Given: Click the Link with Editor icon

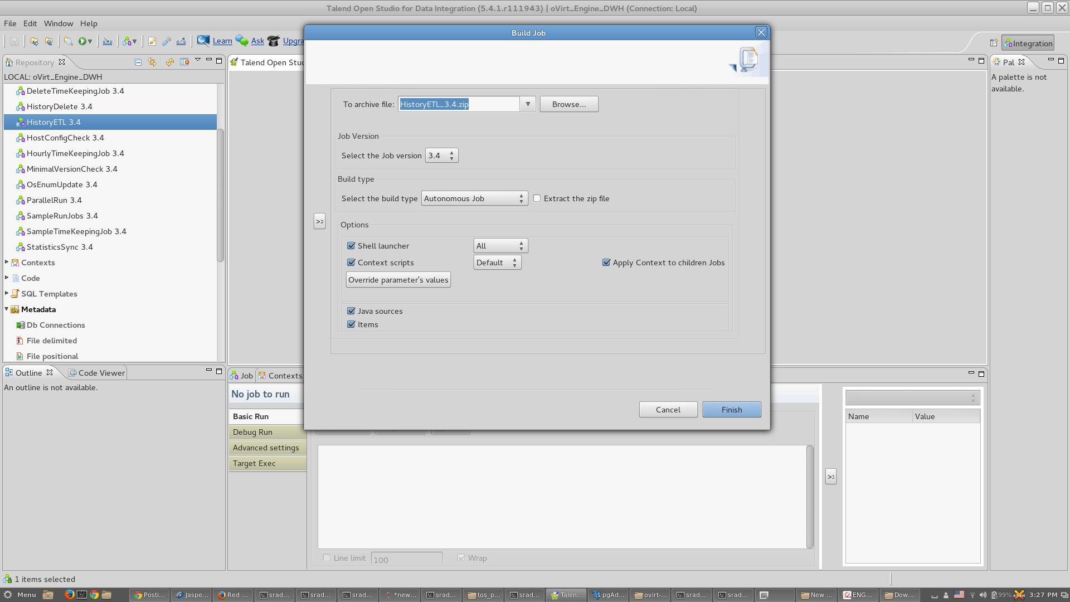Looking at the screenshot, I should pyautogui.click(x=152, y=62).
